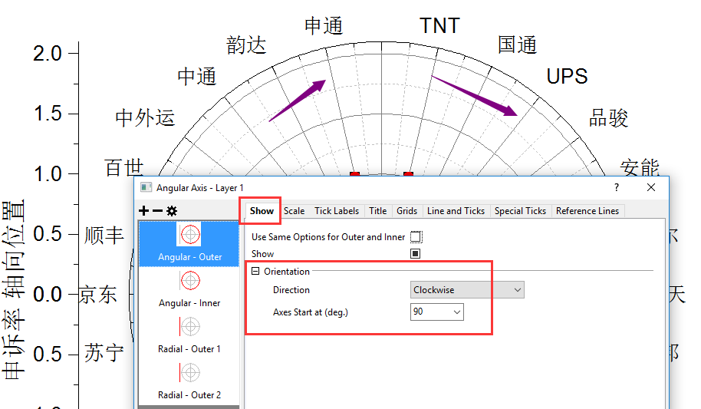The width and height of the screenshot is (701, 409).
Task: Toggle the Show checkbox
Action: 416,254
